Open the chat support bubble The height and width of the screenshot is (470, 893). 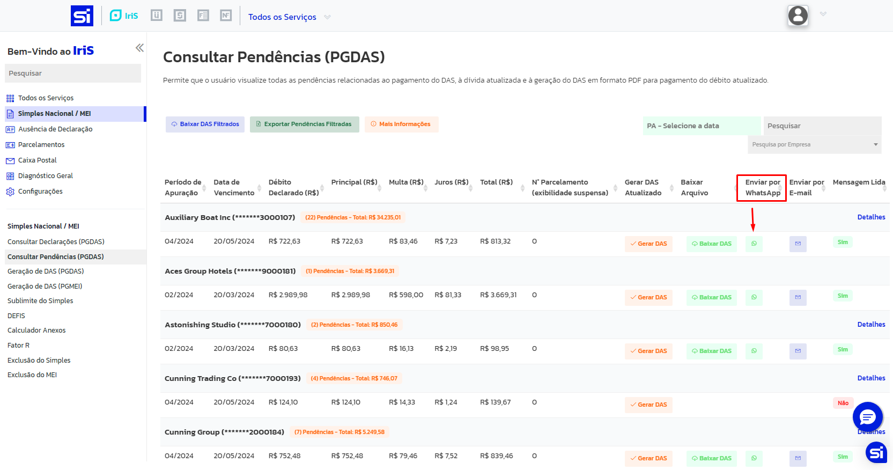pyautogui.click(x=867, y=417)
